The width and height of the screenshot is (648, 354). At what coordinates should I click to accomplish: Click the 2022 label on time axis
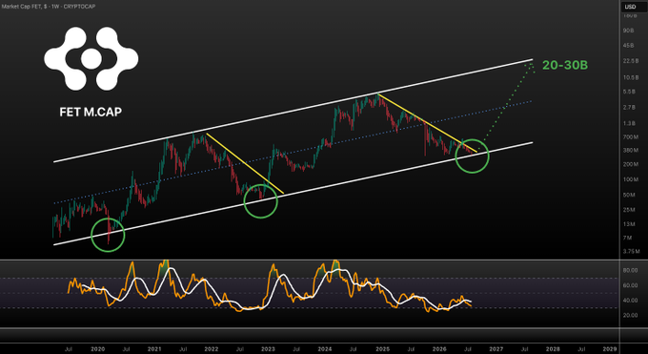pos(212,349)
